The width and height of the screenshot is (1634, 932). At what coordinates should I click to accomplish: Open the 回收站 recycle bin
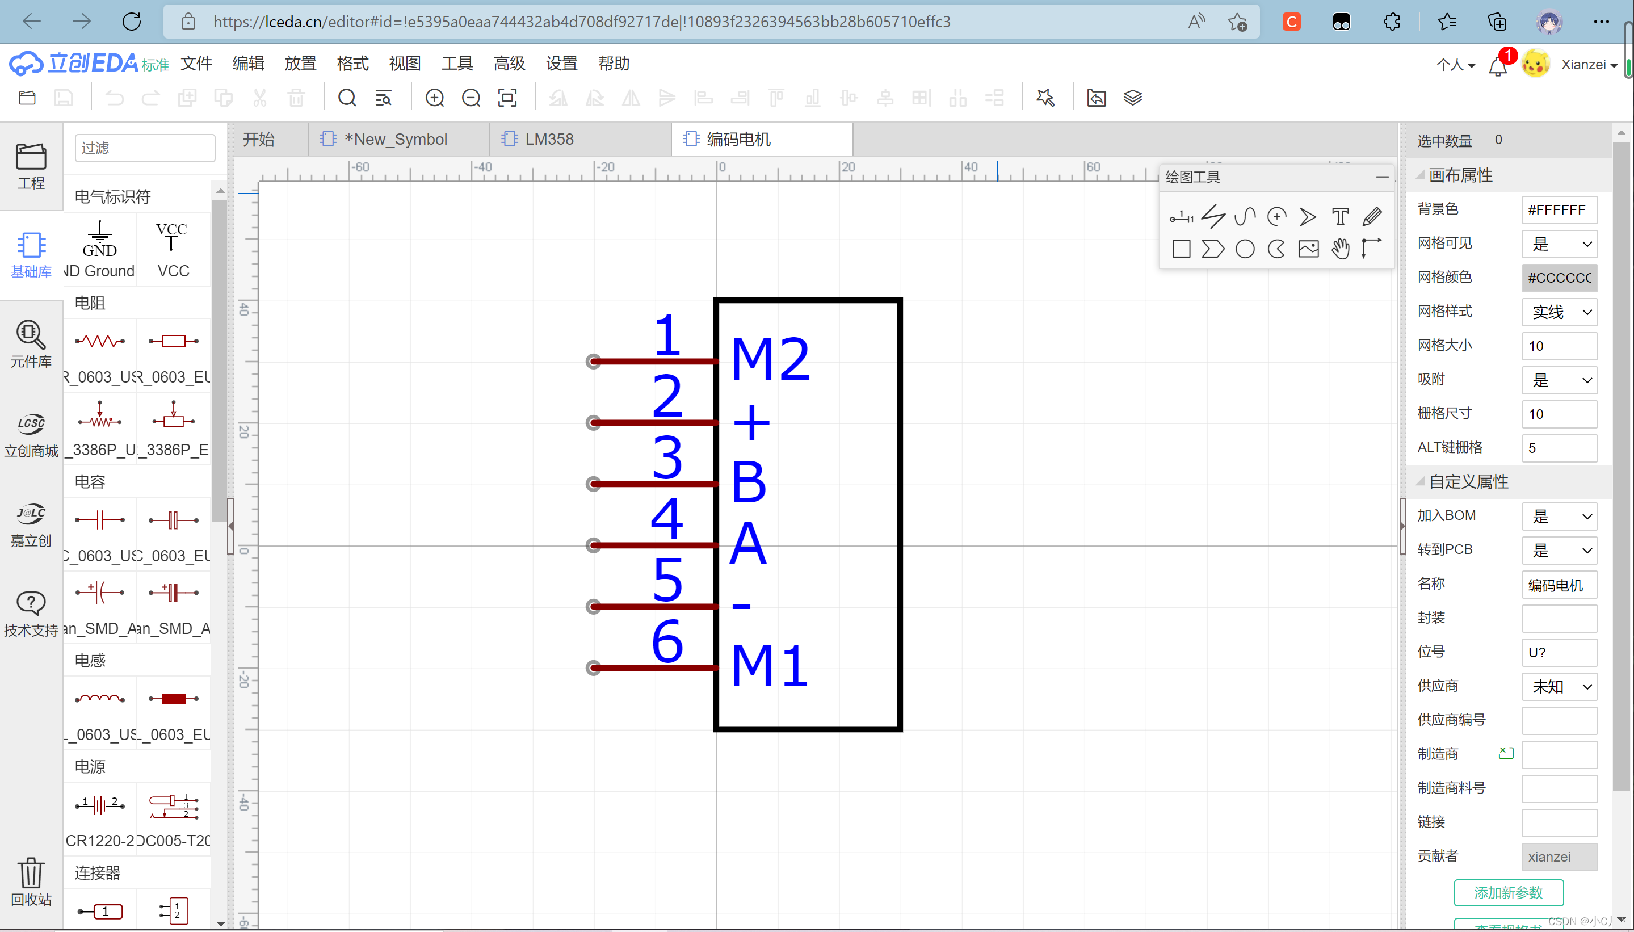pos(31,882)
